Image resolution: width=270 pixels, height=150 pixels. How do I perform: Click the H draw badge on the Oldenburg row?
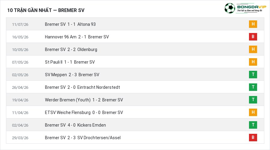tap(253, 49)
